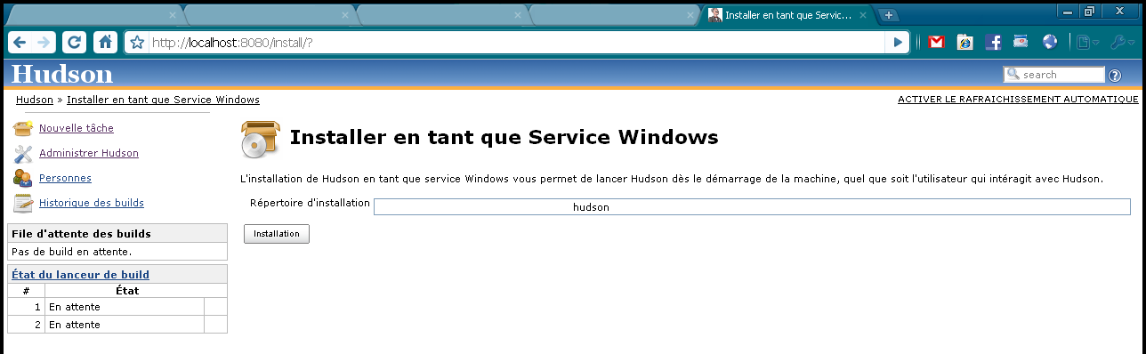This screenshot has height=354, width=1146.
Task: Click the Historique des builds notepad icon
Action: click(x=23, y=203)
